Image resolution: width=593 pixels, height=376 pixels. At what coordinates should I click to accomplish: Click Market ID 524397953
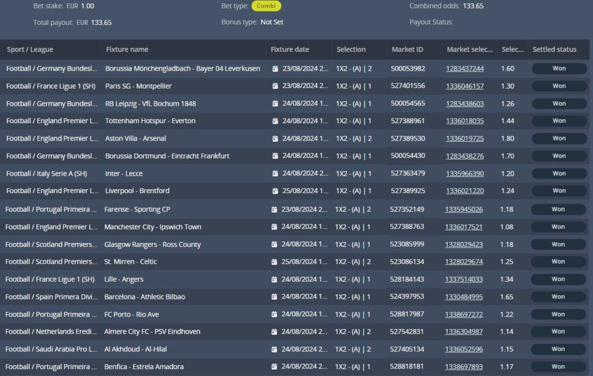click(407, 297)
